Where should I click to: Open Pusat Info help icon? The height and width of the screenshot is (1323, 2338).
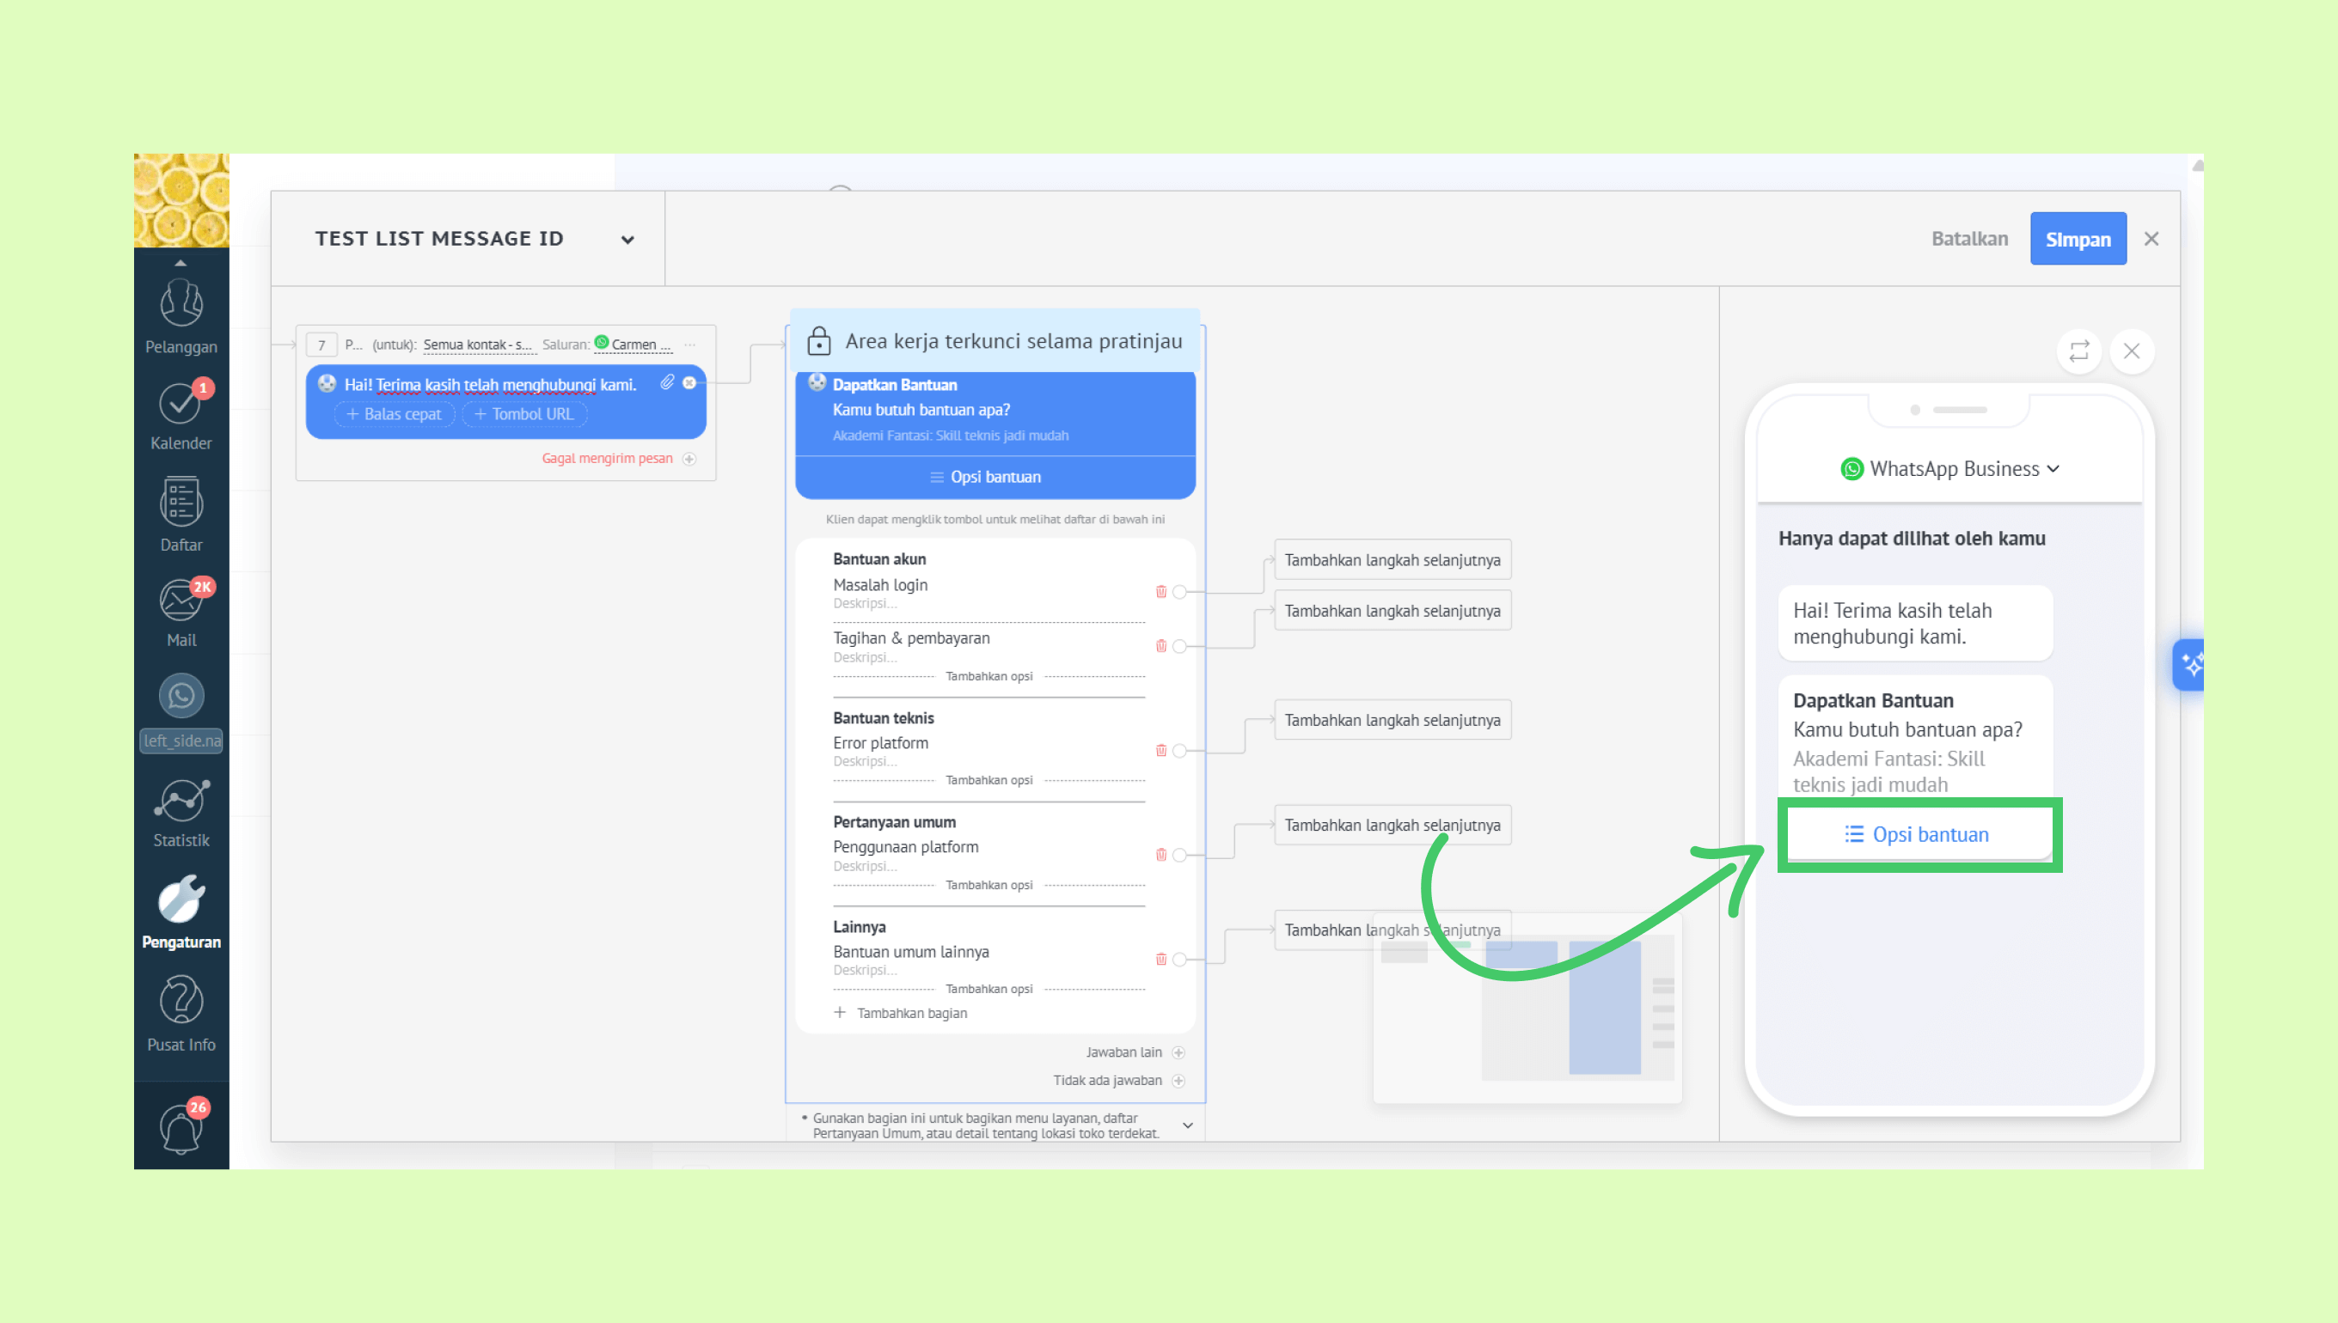pyautogui.click(x=181, y=1001)
